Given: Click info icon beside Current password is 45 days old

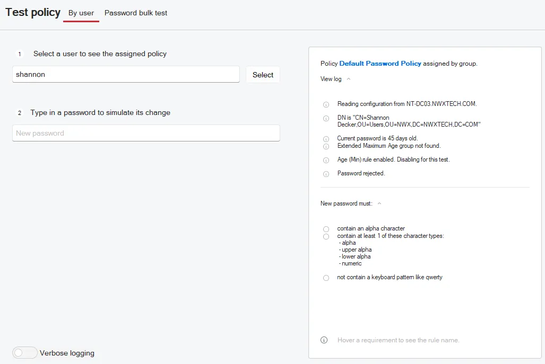Looking at the screenshot, I should (x=326, y=139).
